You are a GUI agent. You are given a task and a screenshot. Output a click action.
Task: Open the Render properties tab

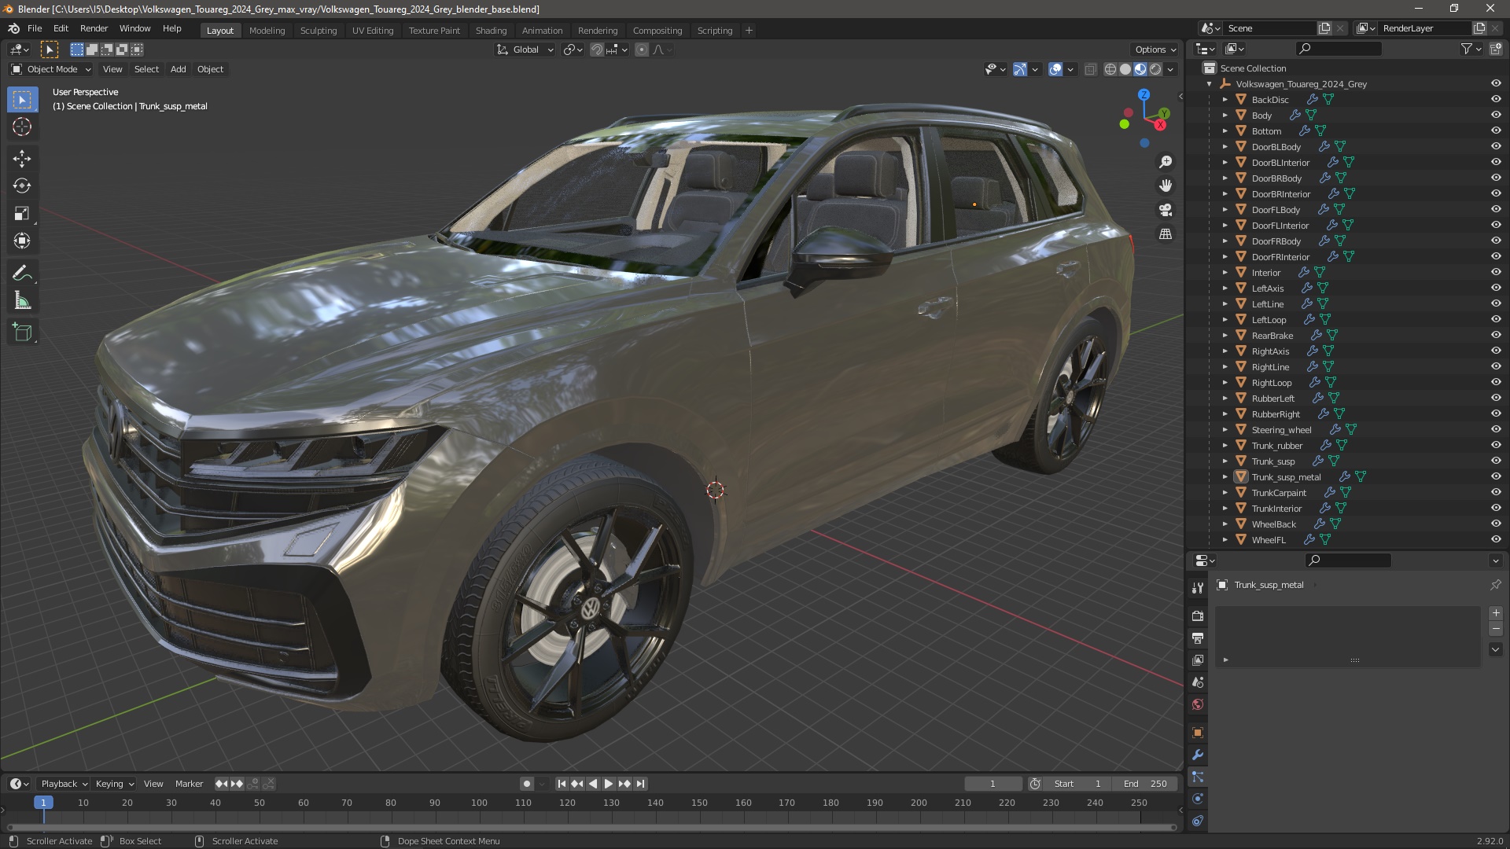pos(1198,616)
